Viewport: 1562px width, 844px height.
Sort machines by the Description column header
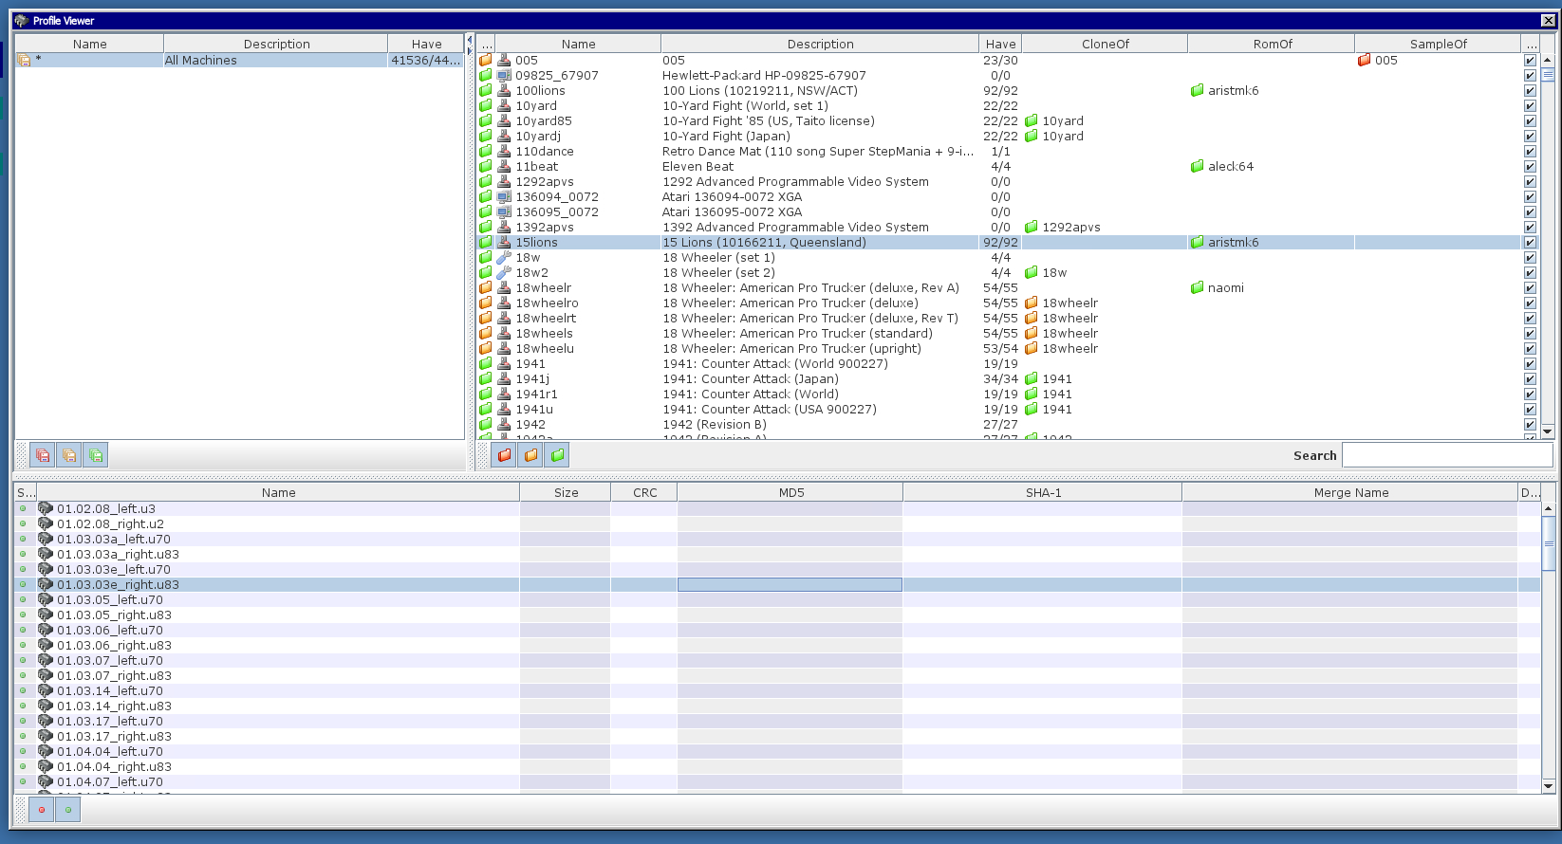820,44
